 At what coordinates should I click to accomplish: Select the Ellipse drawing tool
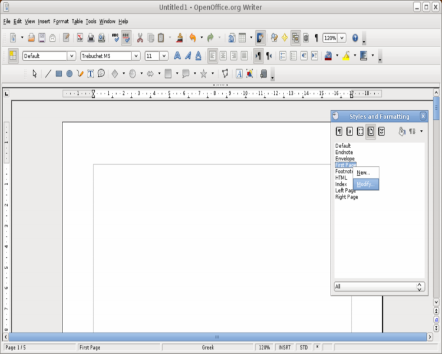70,74
